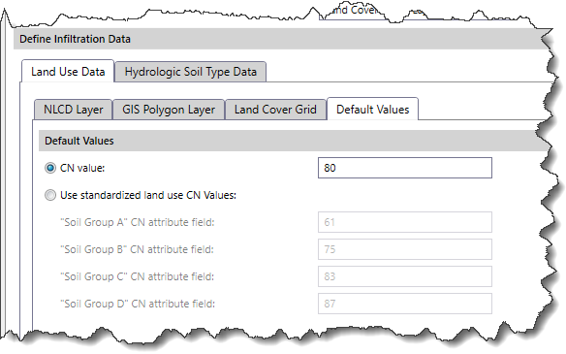Screen dimensions: 566x354
Task: Open the Hydrologic Soil Type Data tab
Action: click(x=191, y=72)
